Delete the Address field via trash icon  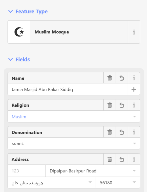coord(110,159)
